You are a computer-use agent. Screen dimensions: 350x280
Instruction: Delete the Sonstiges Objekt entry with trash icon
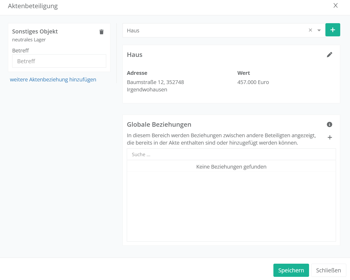coord(101,32)
